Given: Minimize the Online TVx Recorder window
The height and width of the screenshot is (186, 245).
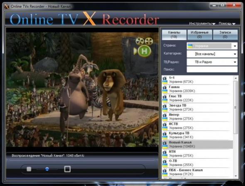Looking at the screenshot, I should point(214,5).
